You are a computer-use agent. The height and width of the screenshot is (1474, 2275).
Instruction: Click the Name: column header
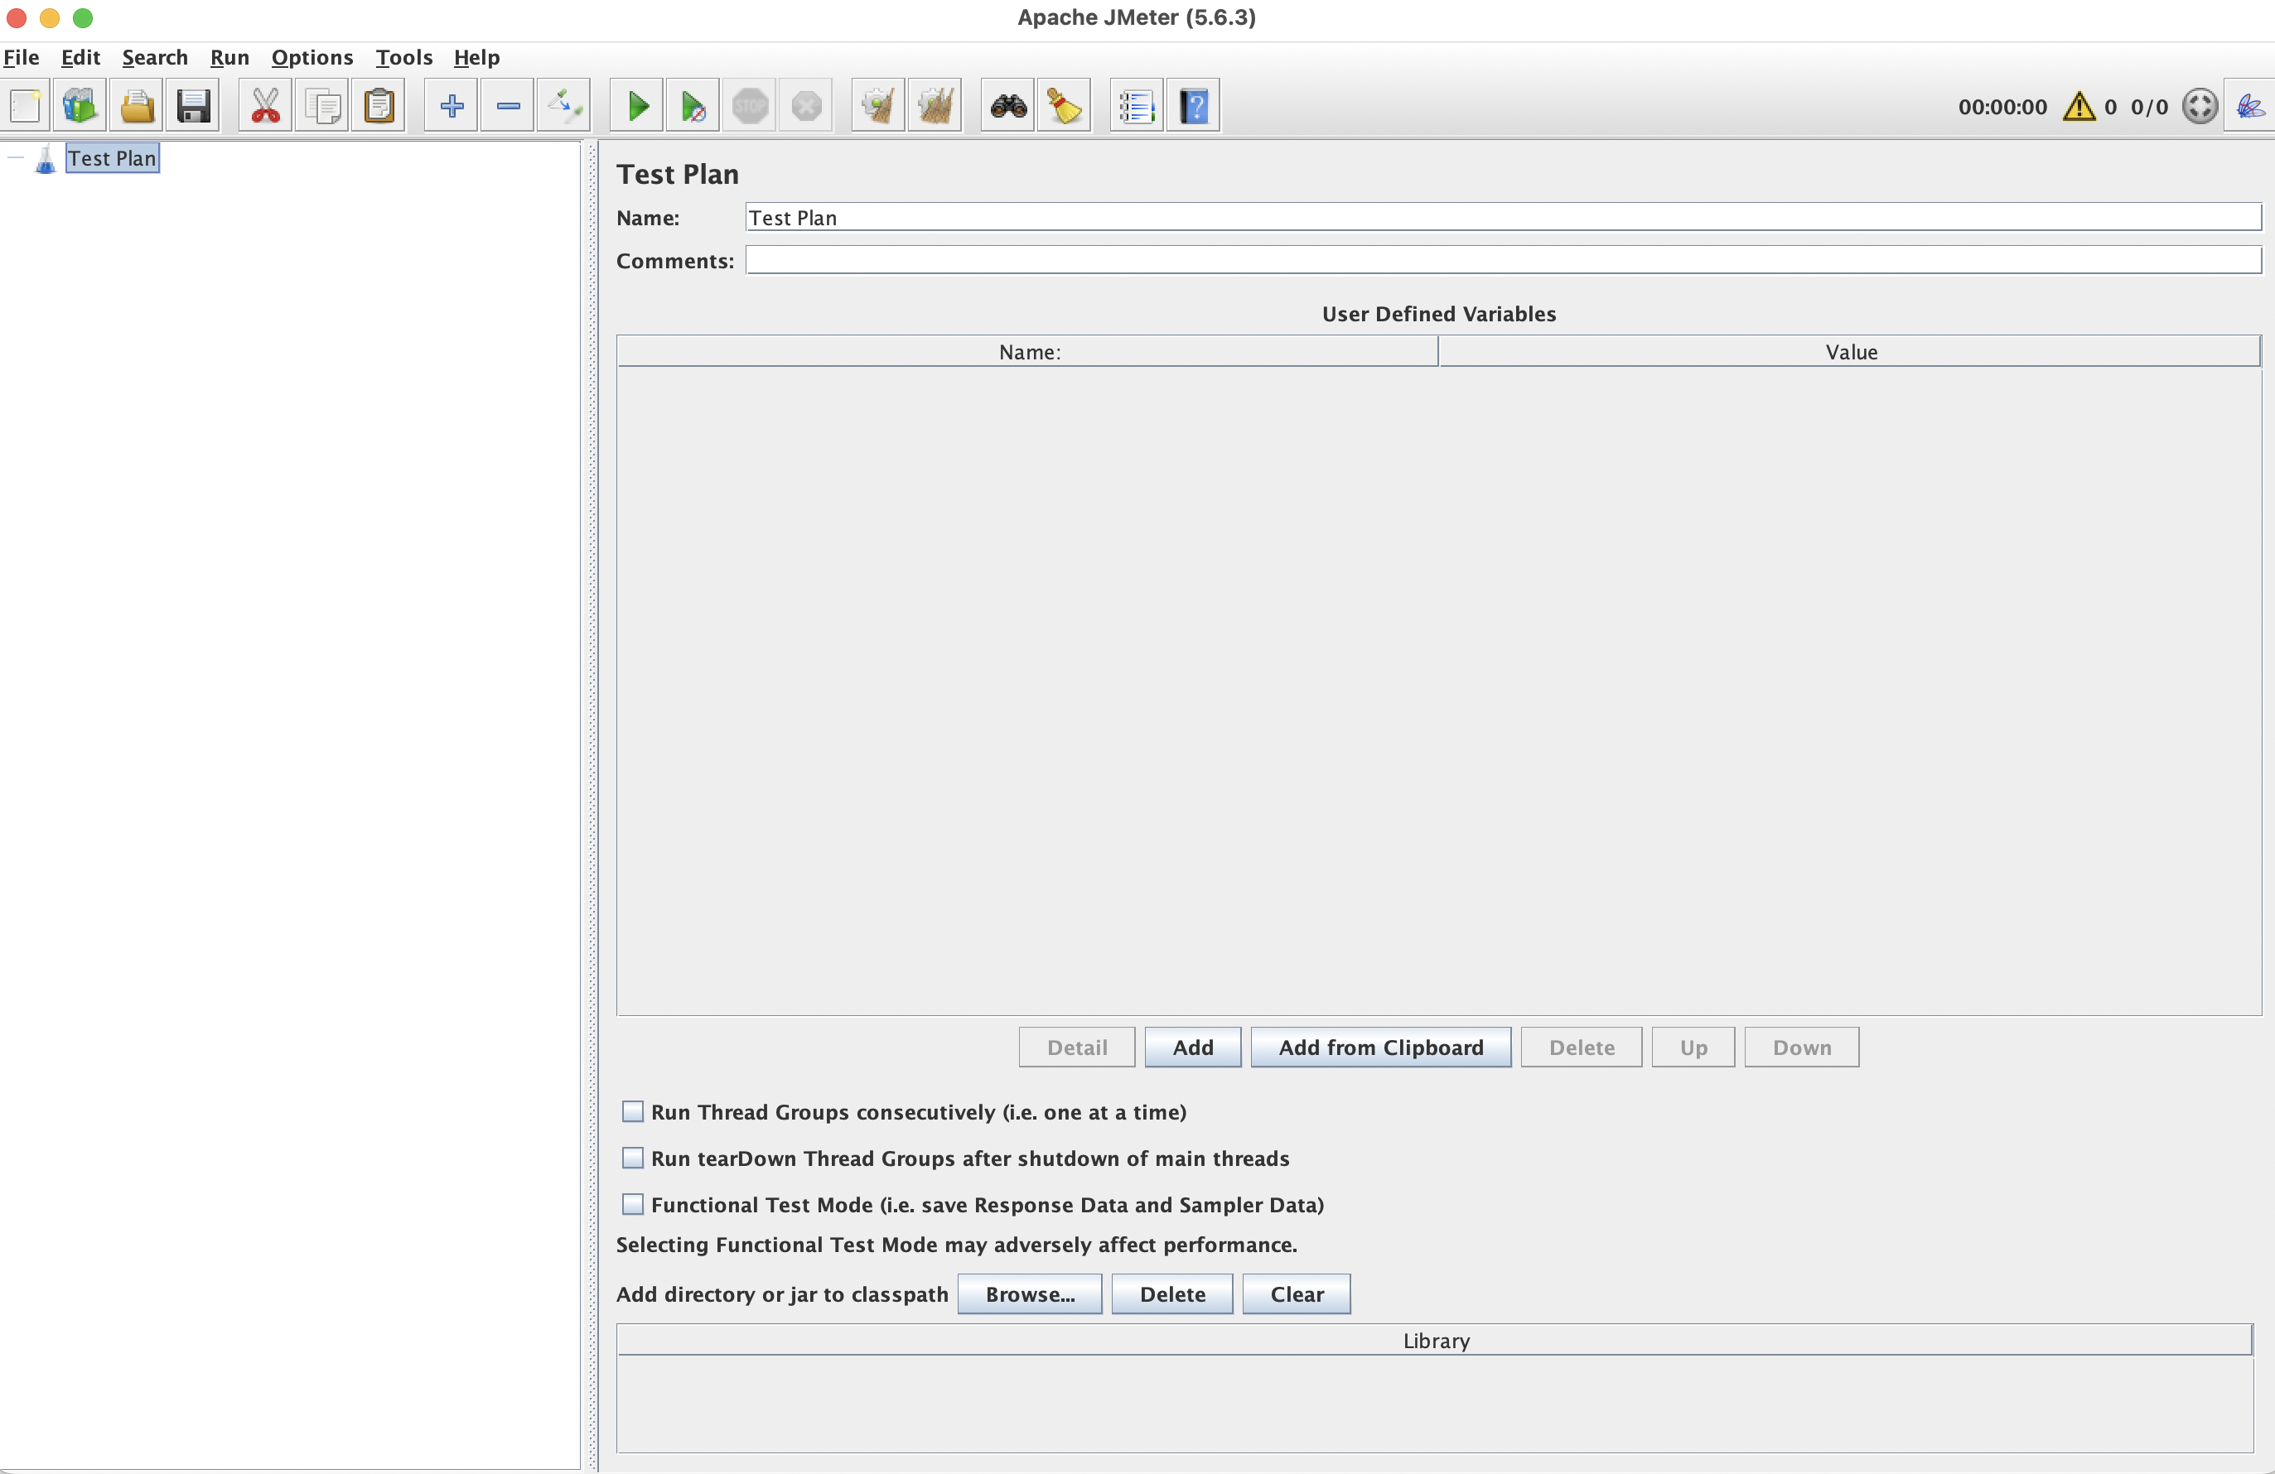1027,352
